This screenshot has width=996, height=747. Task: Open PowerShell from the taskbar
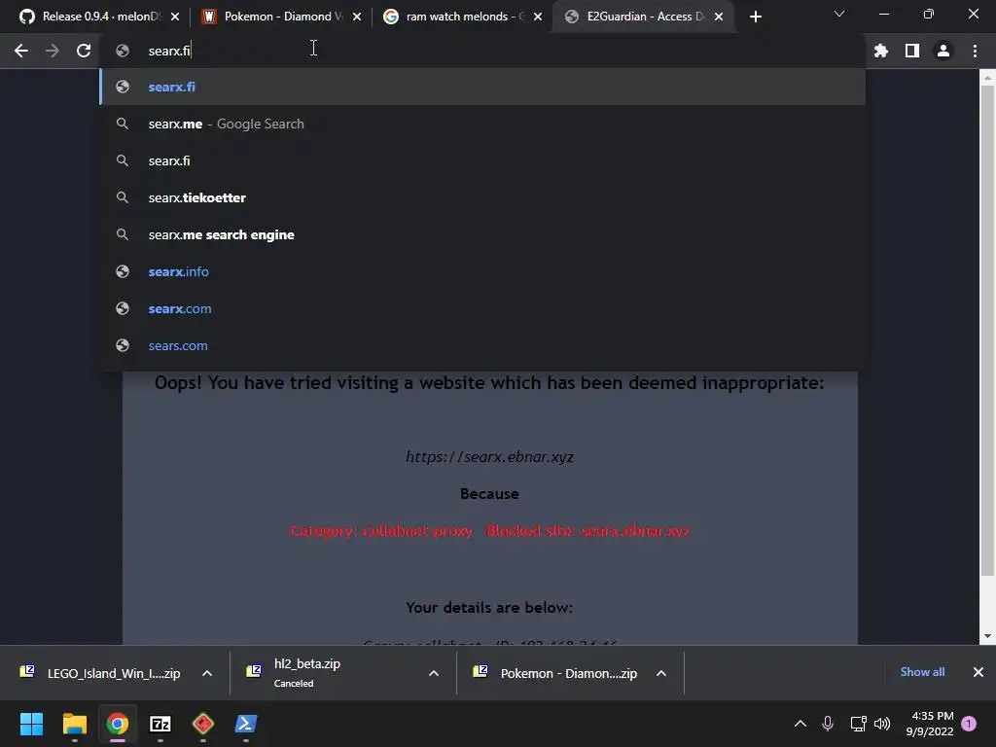point(246,724)
